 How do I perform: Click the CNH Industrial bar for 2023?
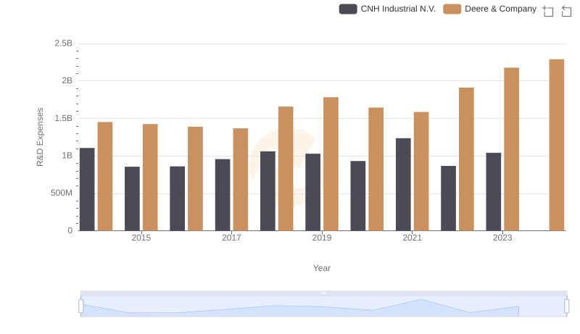click(x=494, y=192)
